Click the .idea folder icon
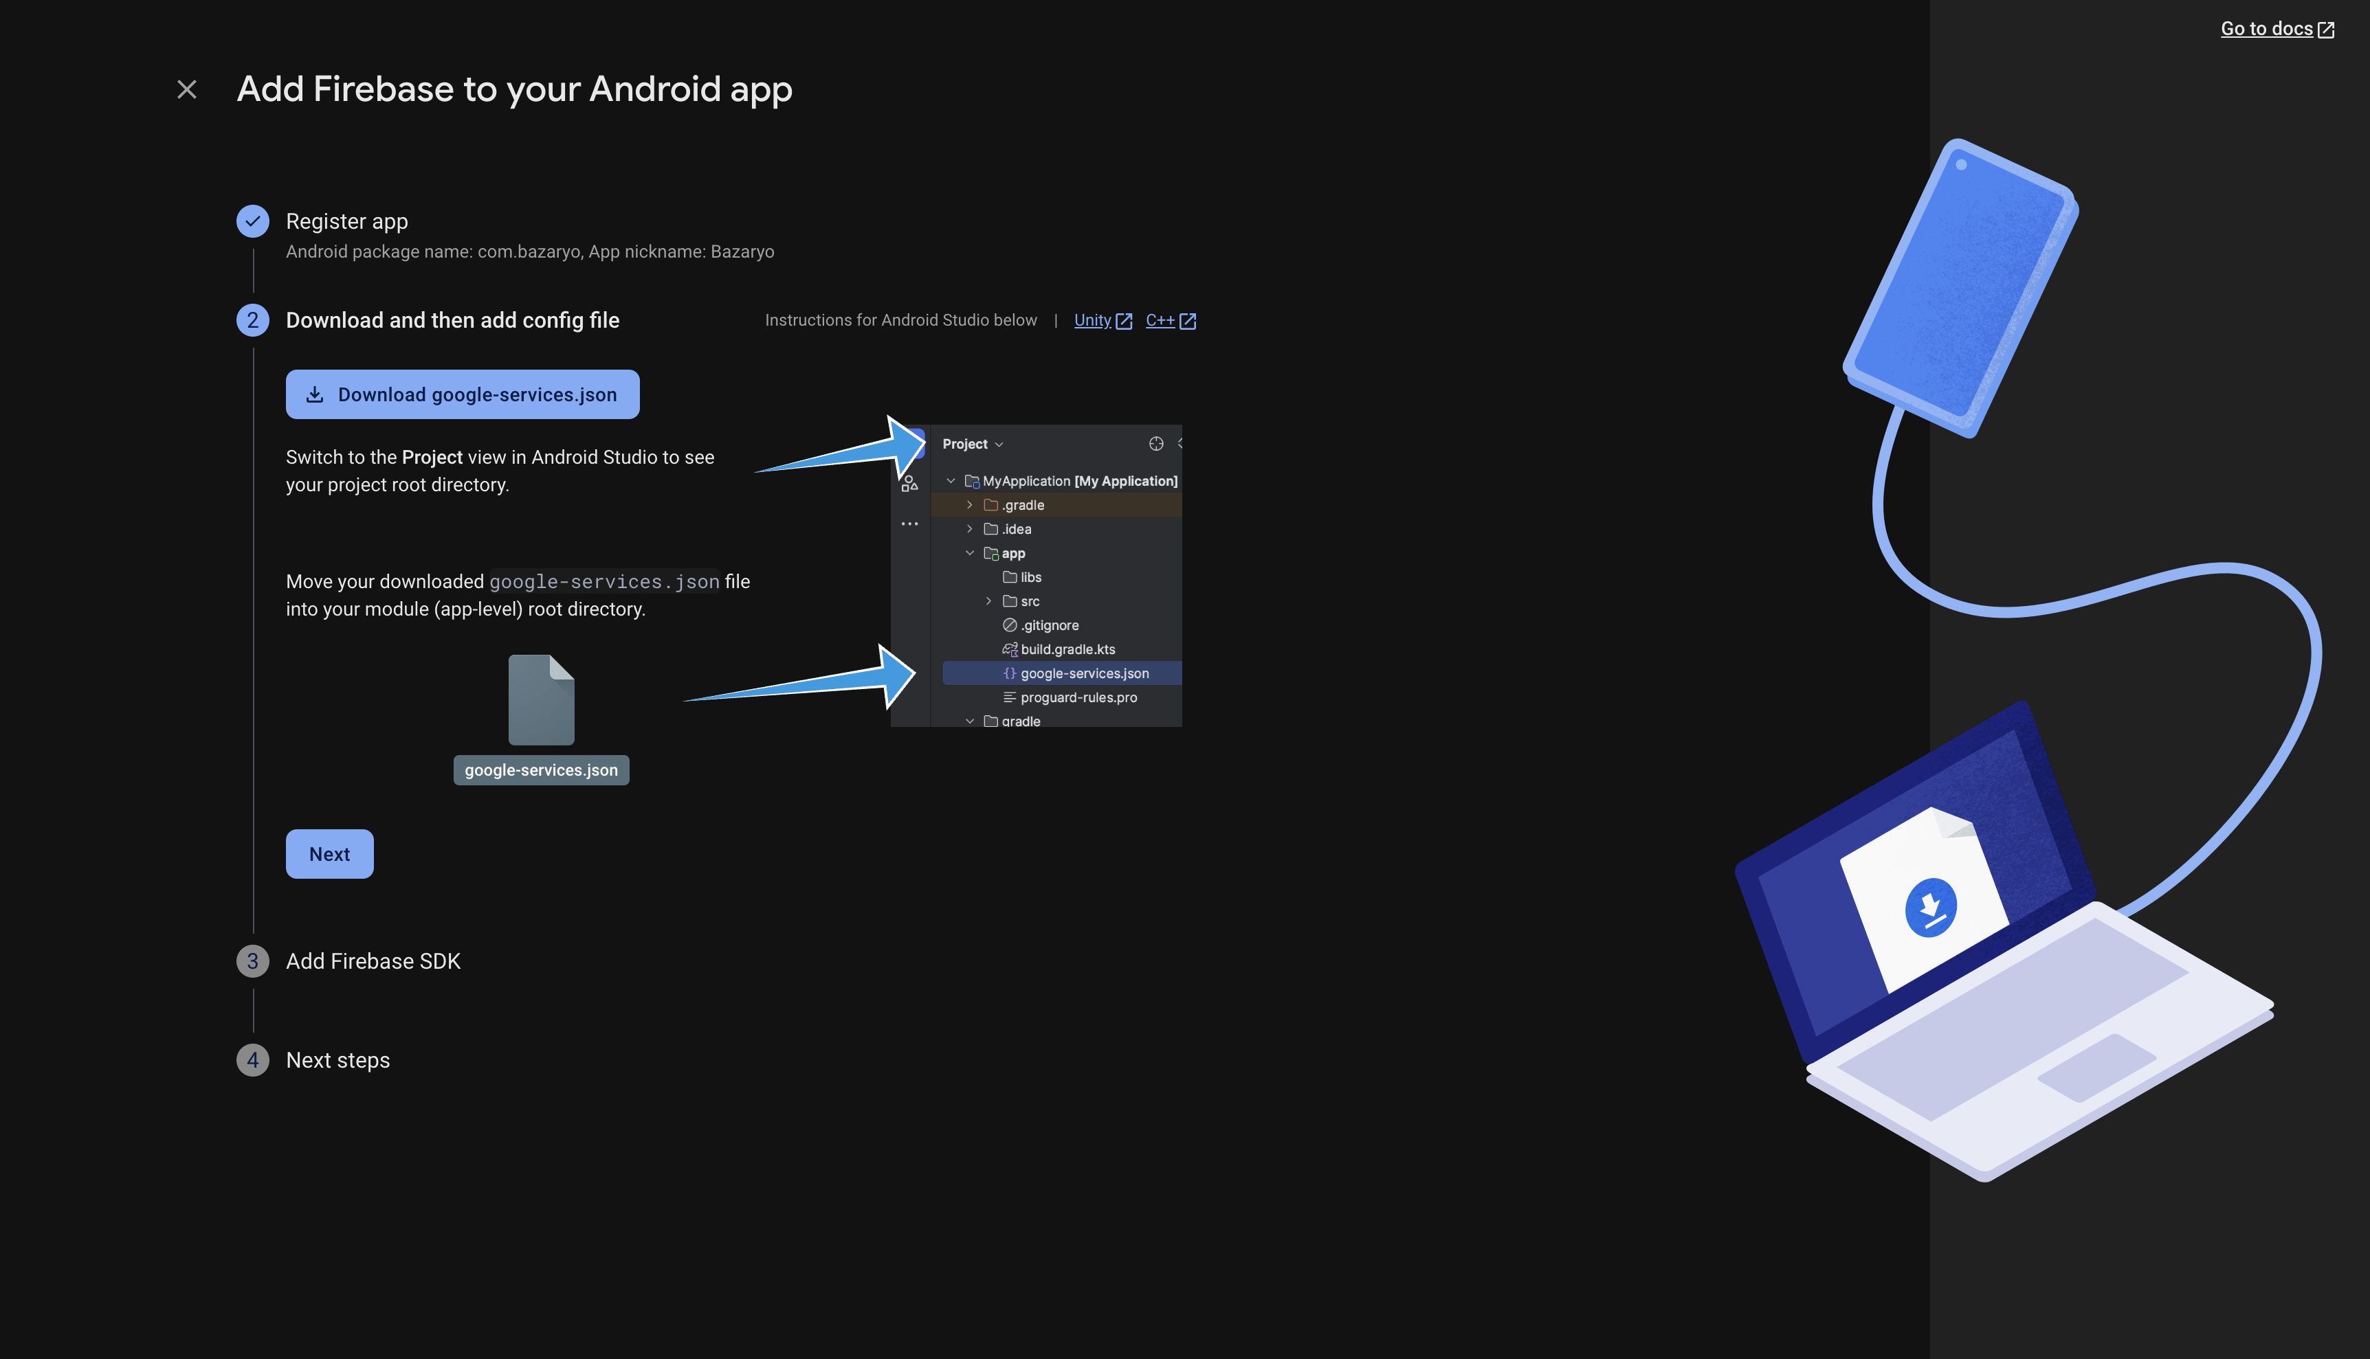 click(990, 529)
